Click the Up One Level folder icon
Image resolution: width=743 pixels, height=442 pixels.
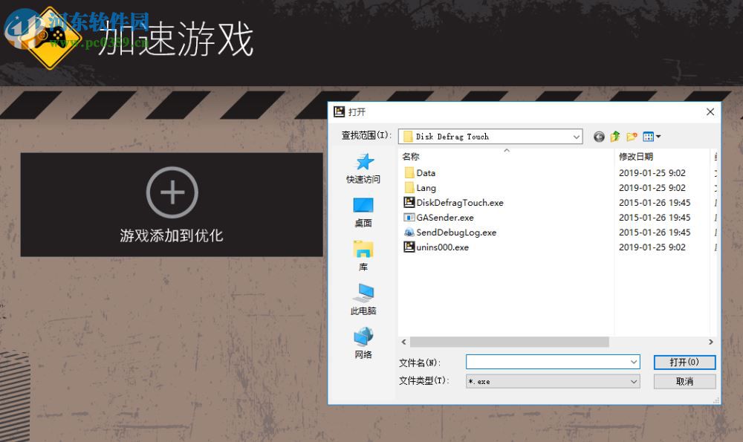[615, 137]
